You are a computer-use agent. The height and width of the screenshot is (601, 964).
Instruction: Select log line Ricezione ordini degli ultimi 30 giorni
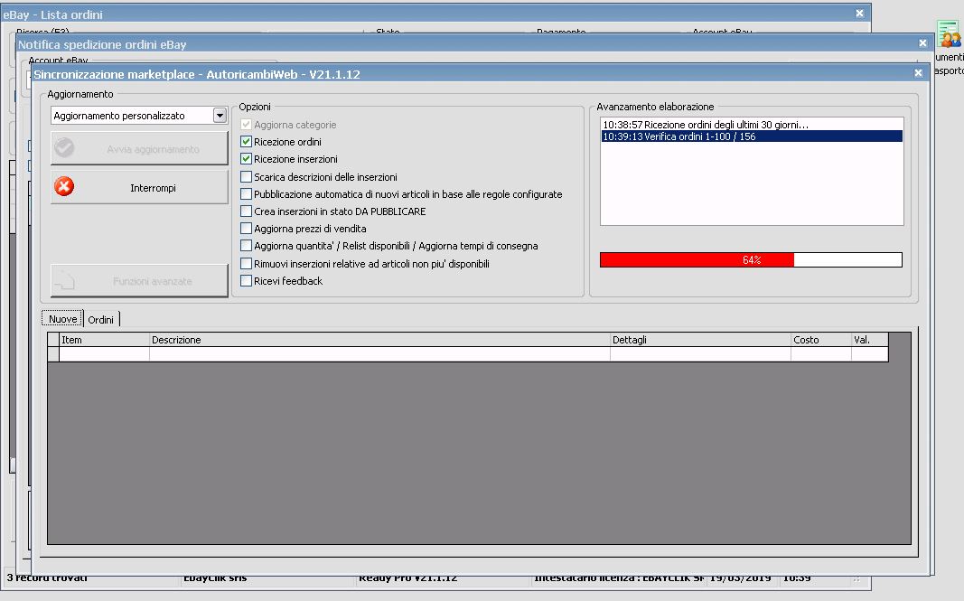pyautogui.click(x=752, y=124)
